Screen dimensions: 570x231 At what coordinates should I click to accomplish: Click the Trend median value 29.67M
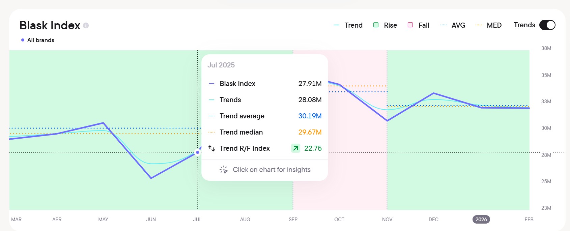pyautogui.click(x=310, y=132)
